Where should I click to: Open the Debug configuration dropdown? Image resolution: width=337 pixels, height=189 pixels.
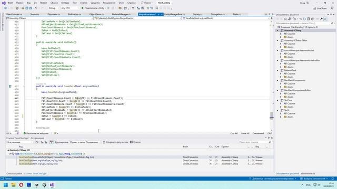pyautogui.click(x=54, y=8)
